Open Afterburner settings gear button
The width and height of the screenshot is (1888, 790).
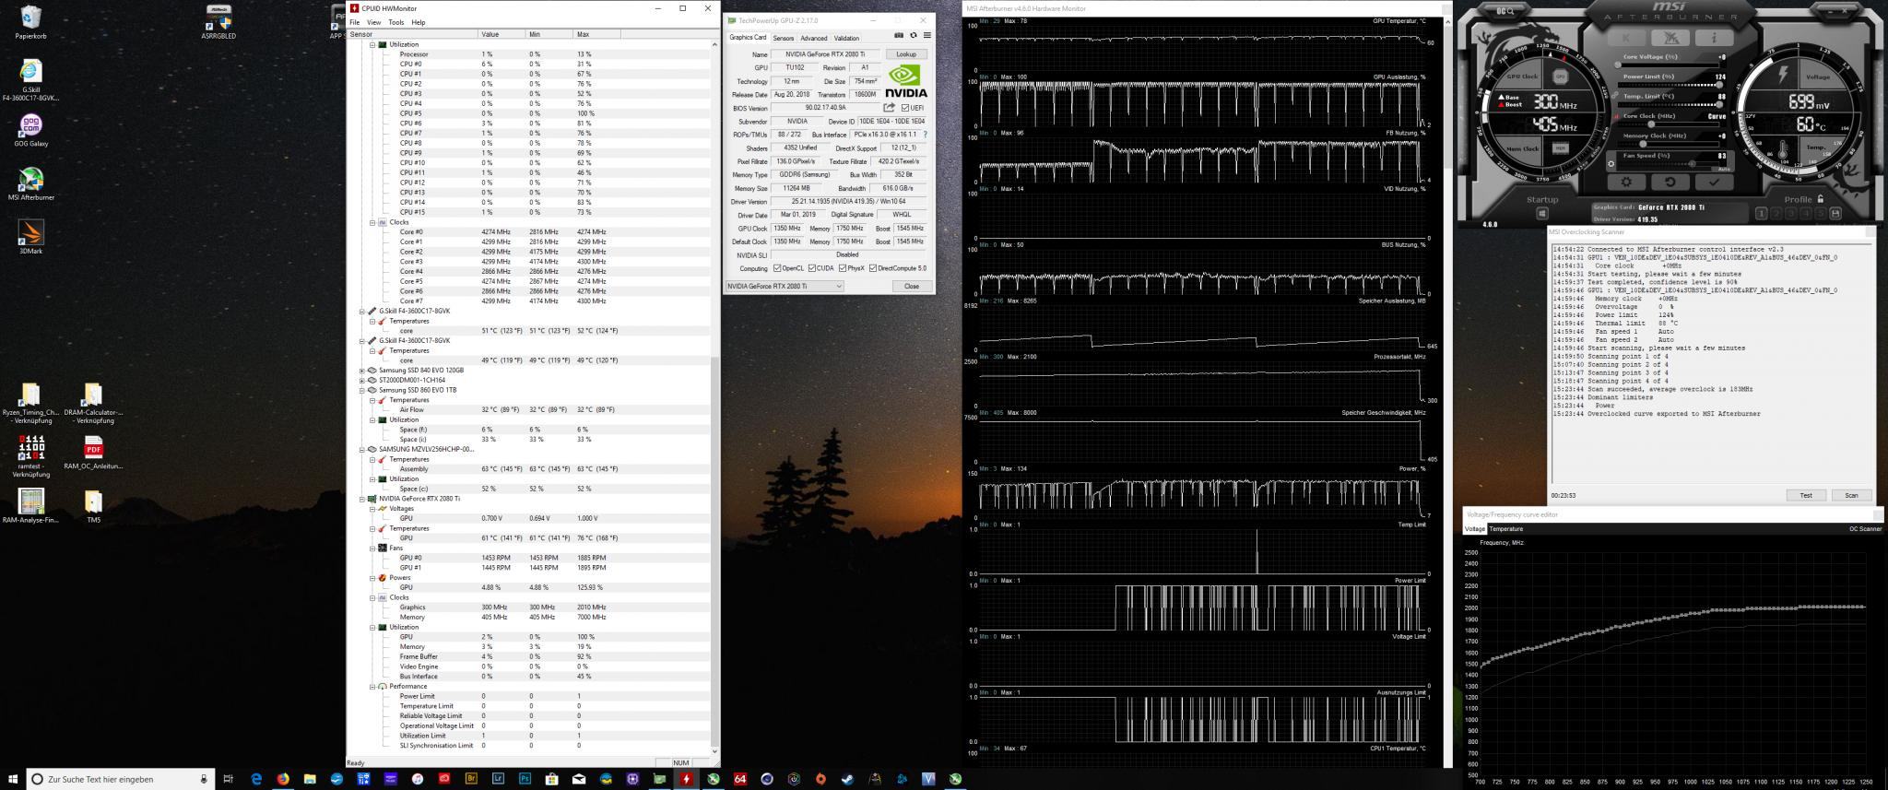click(1626, 183)
